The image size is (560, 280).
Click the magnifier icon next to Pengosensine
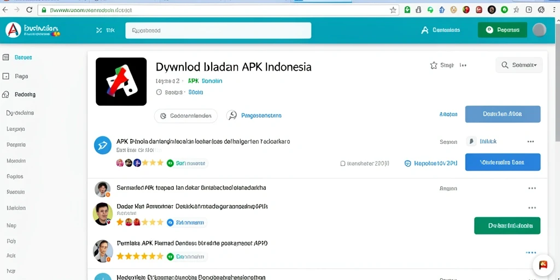pos(232,115)
